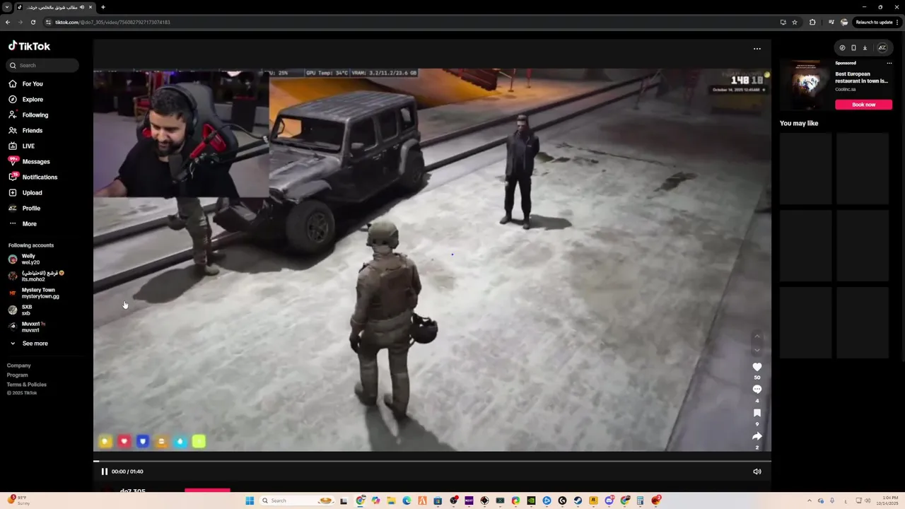Open the Muvxn1 followed account
905x509 pixels.
(27, 327)
